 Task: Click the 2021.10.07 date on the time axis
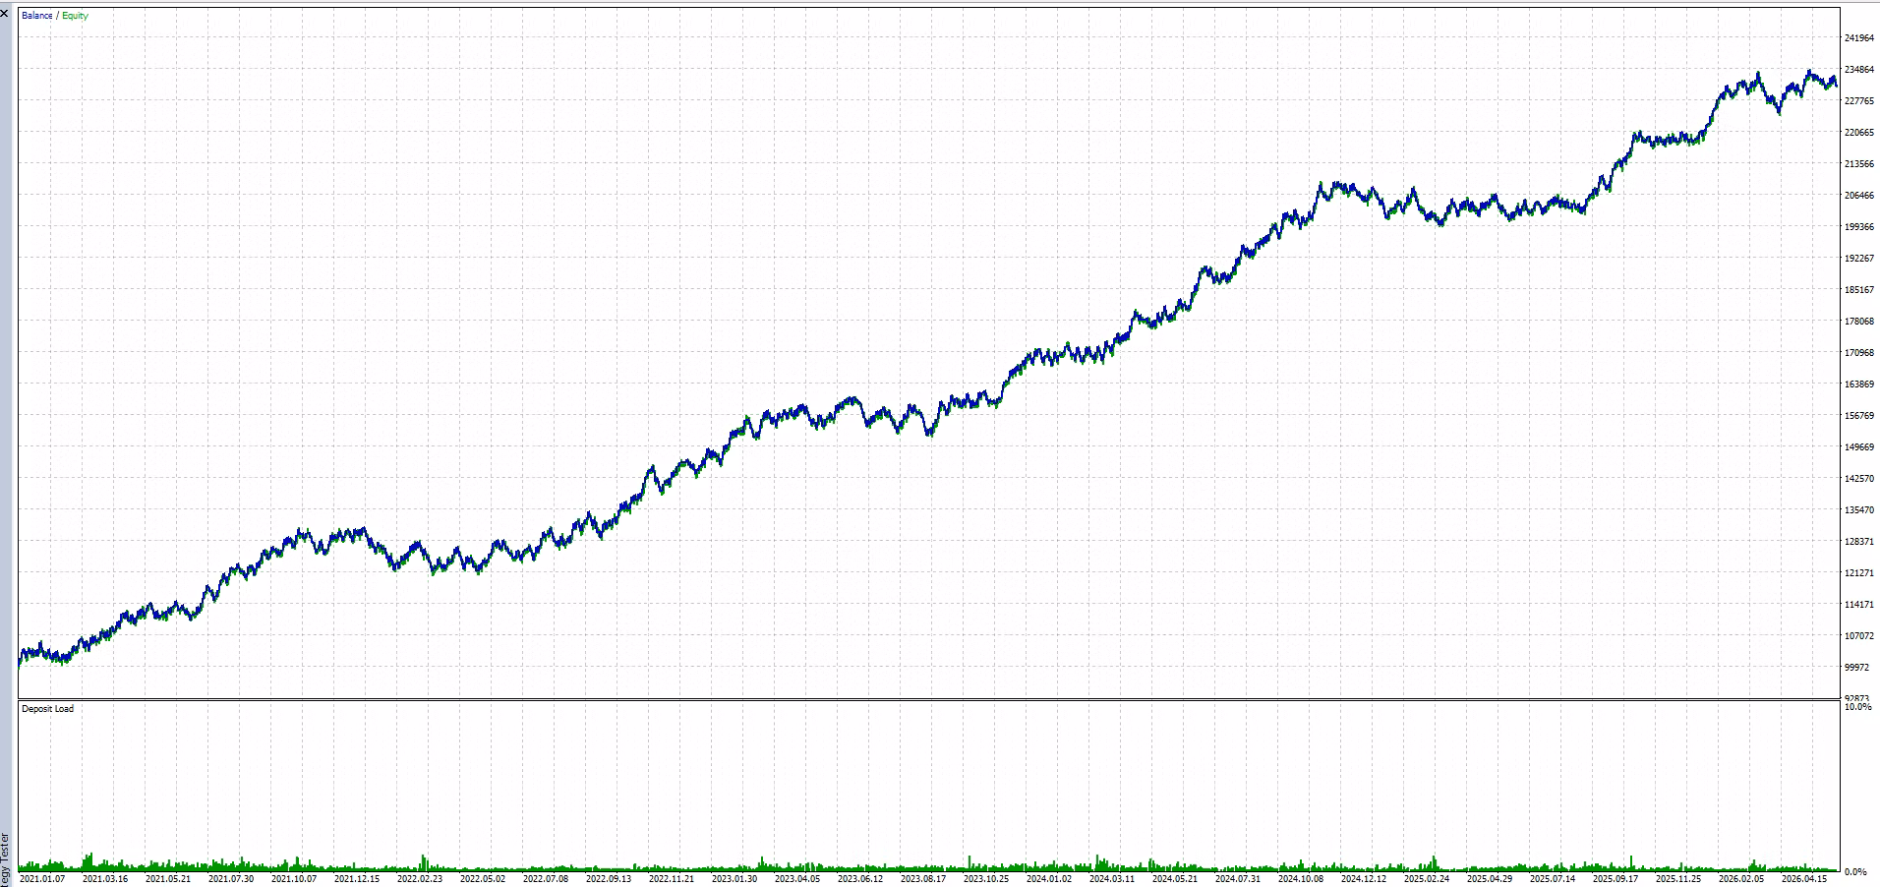point(294,880)
